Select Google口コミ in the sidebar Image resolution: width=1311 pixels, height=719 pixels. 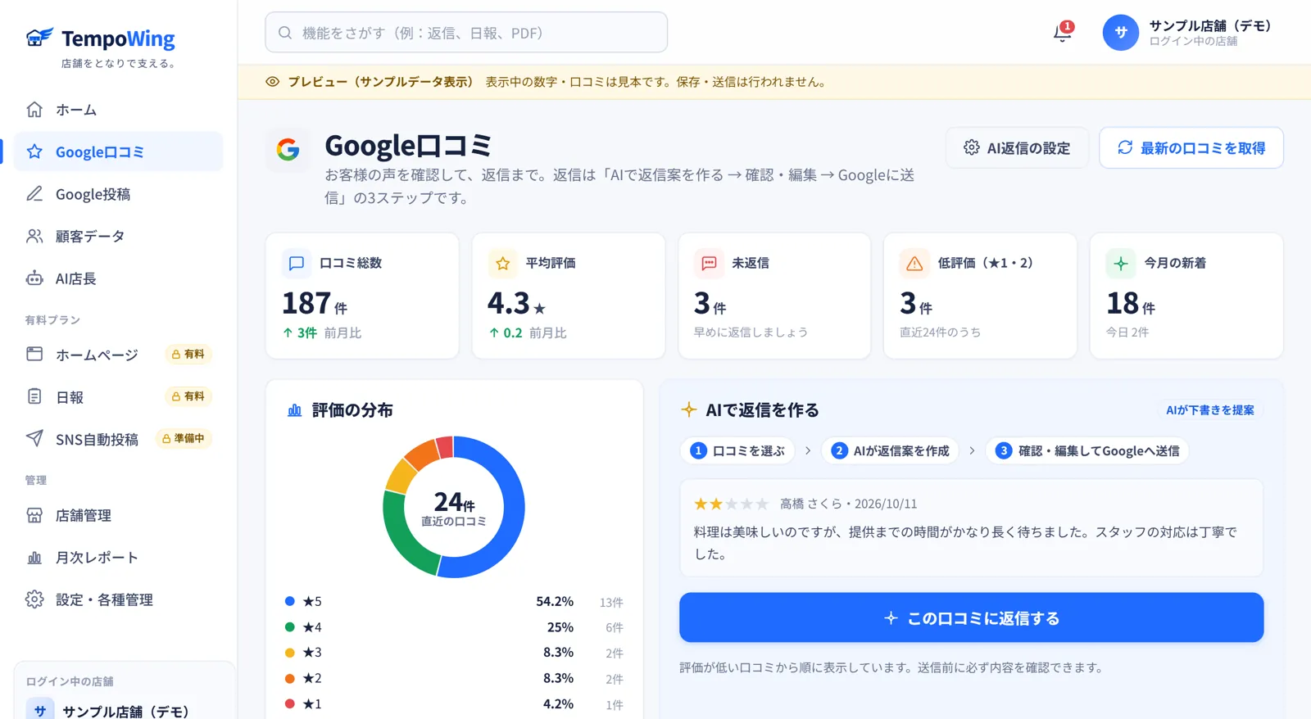[118, 151]
